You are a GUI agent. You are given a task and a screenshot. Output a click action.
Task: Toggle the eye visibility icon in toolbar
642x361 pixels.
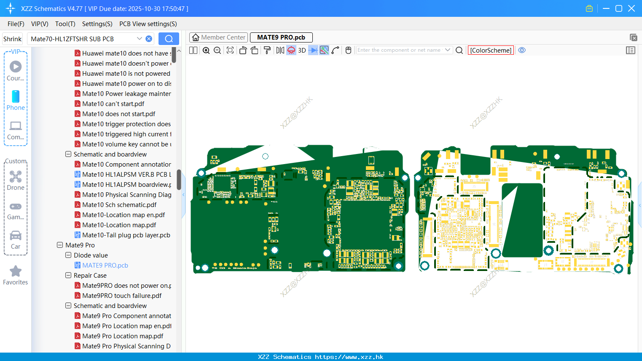[522, 50]
